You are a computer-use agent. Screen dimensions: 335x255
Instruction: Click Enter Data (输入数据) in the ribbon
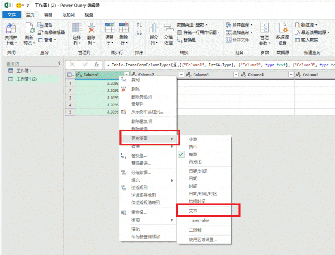click(307, 40)
